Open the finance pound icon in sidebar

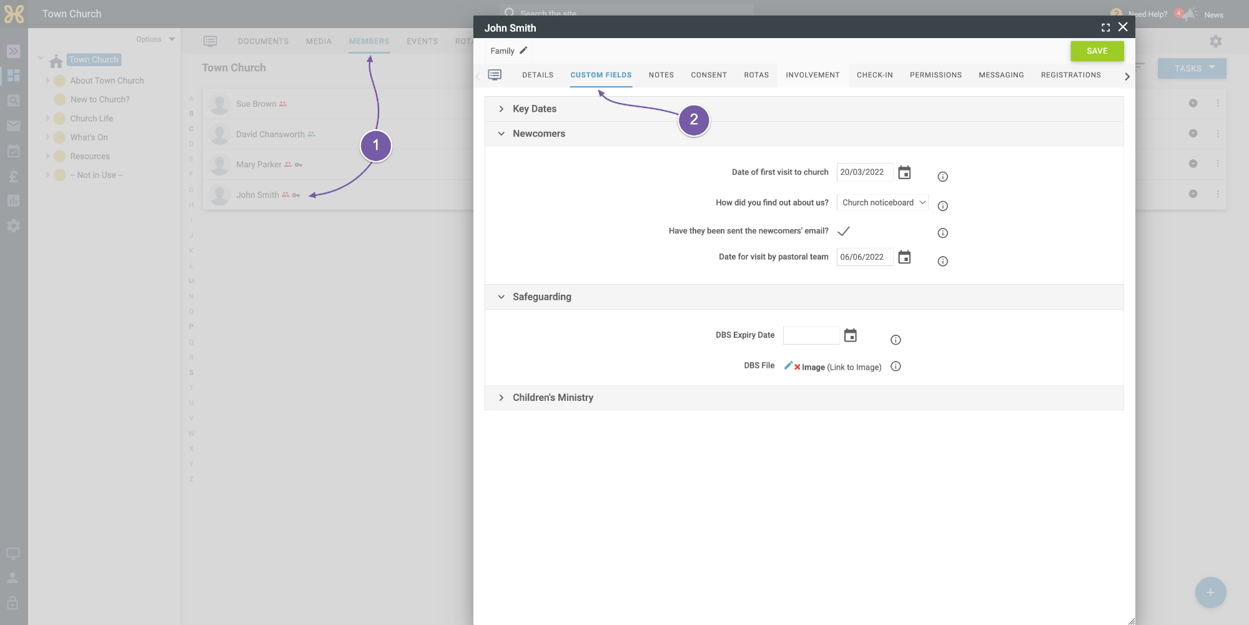[13, 176]
